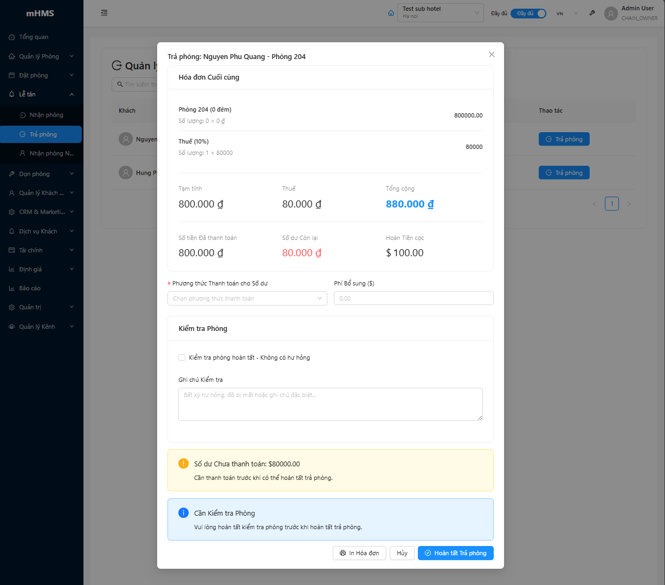Click the Tổng quan dashboard icon
This screenshot has width=665, height=585.
click(x=12, y=37)
